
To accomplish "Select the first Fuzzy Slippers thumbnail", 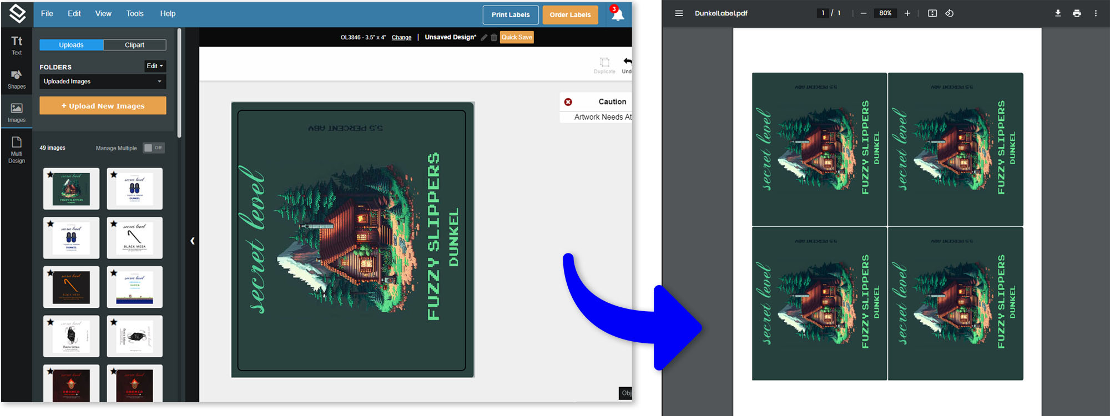I will (71, 189).
